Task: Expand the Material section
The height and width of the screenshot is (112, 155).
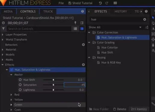Action: point(2,50)
